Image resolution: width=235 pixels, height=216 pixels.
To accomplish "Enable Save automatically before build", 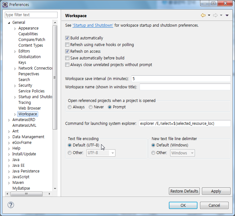I will [67, 58].
